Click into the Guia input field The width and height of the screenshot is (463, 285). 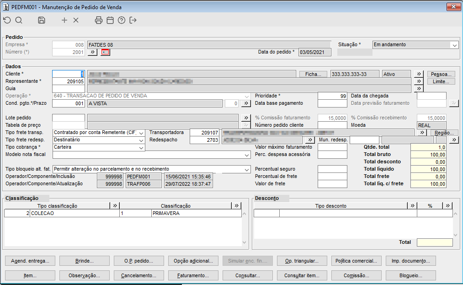click(x=68, y=89)
